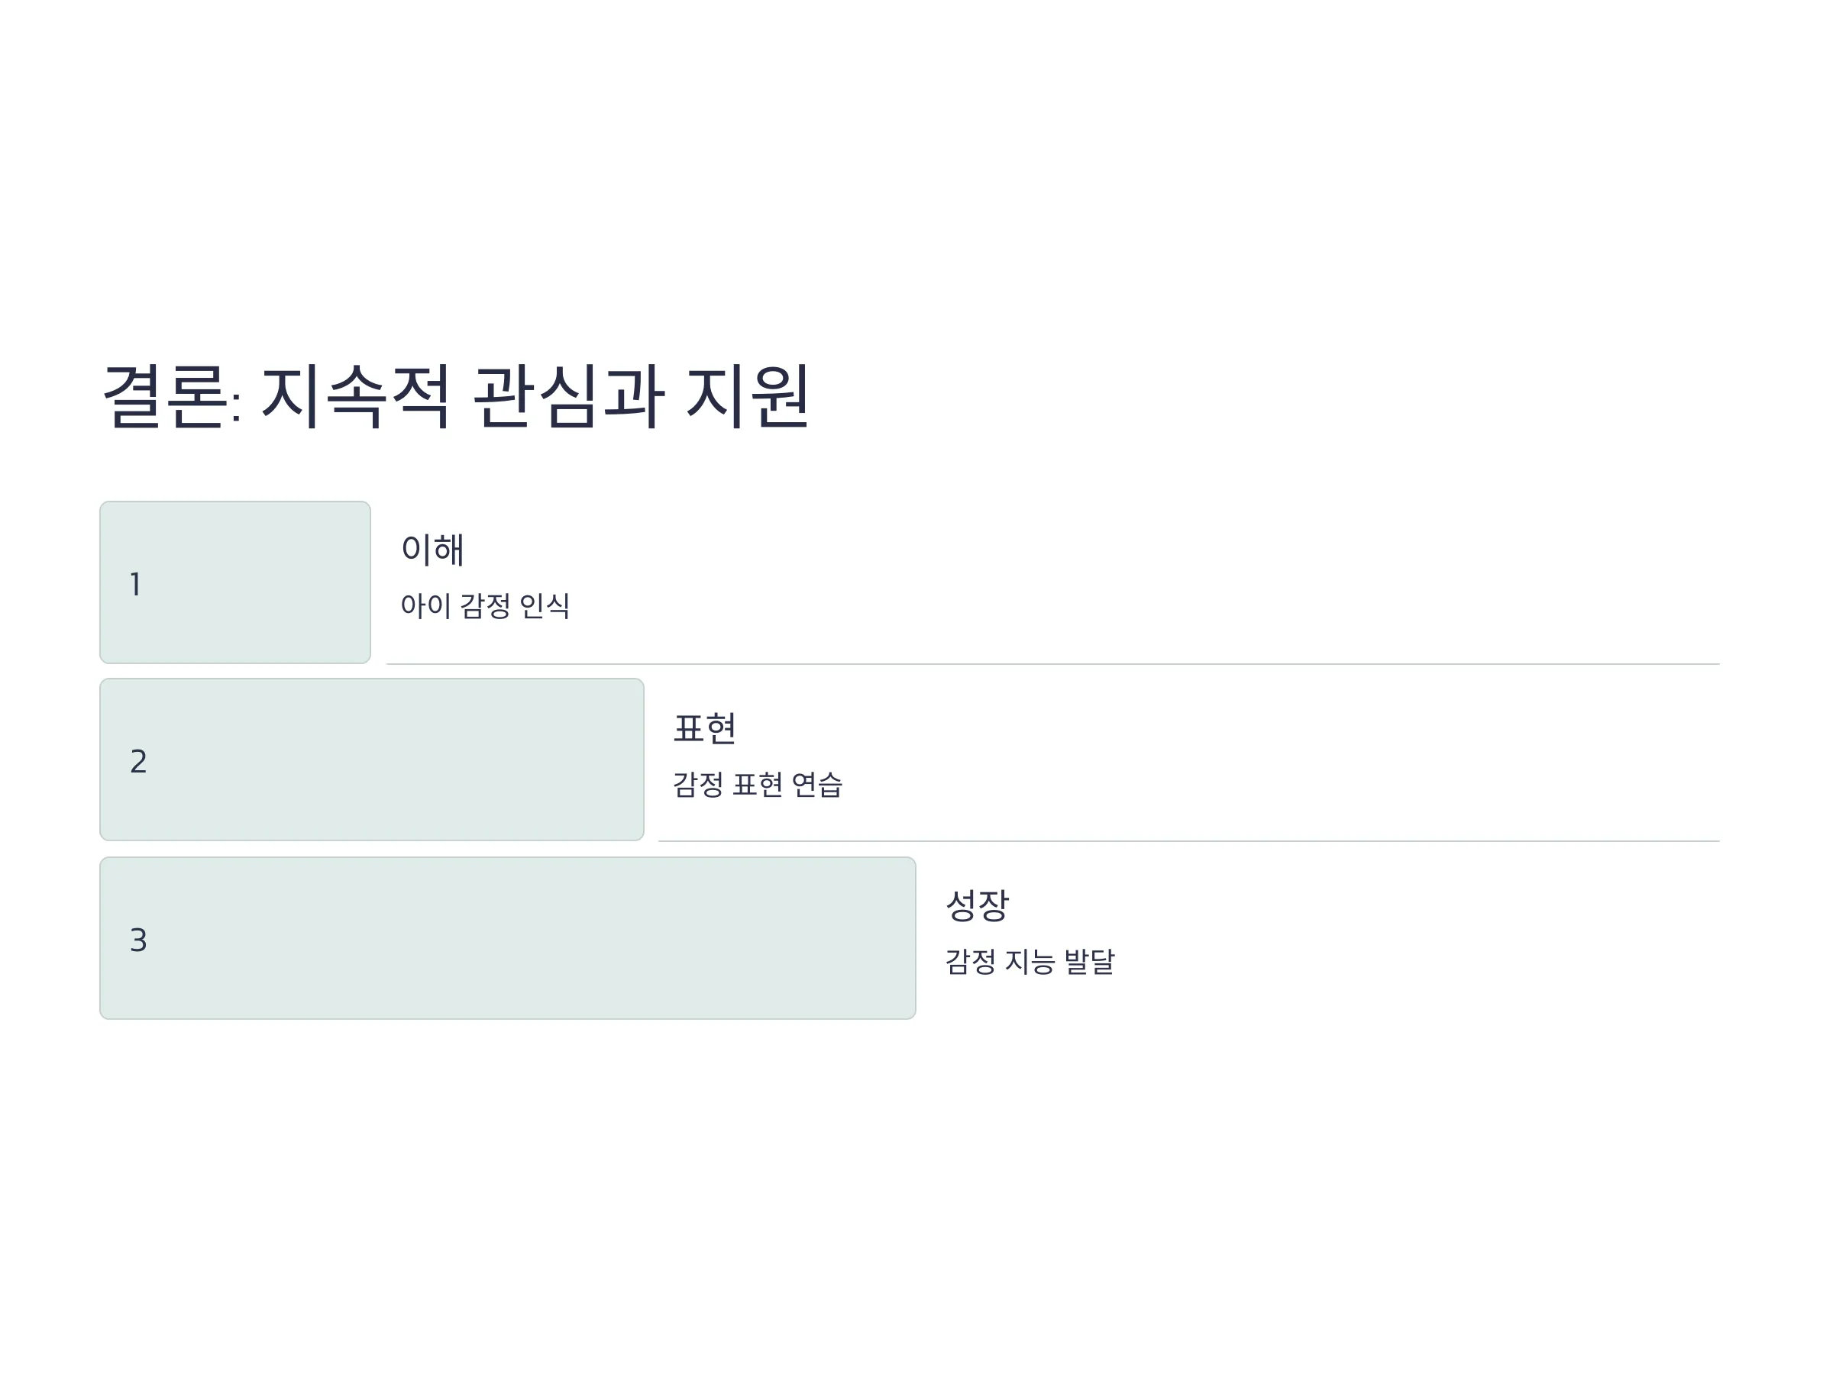Click the slide title 결론: 지속적 관심과 지원
1833x1374 pixels.
pyautogui.click(x=456, y=396)
